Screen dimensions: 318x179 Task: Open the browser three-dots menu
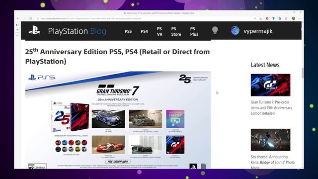tap(300, 18)
